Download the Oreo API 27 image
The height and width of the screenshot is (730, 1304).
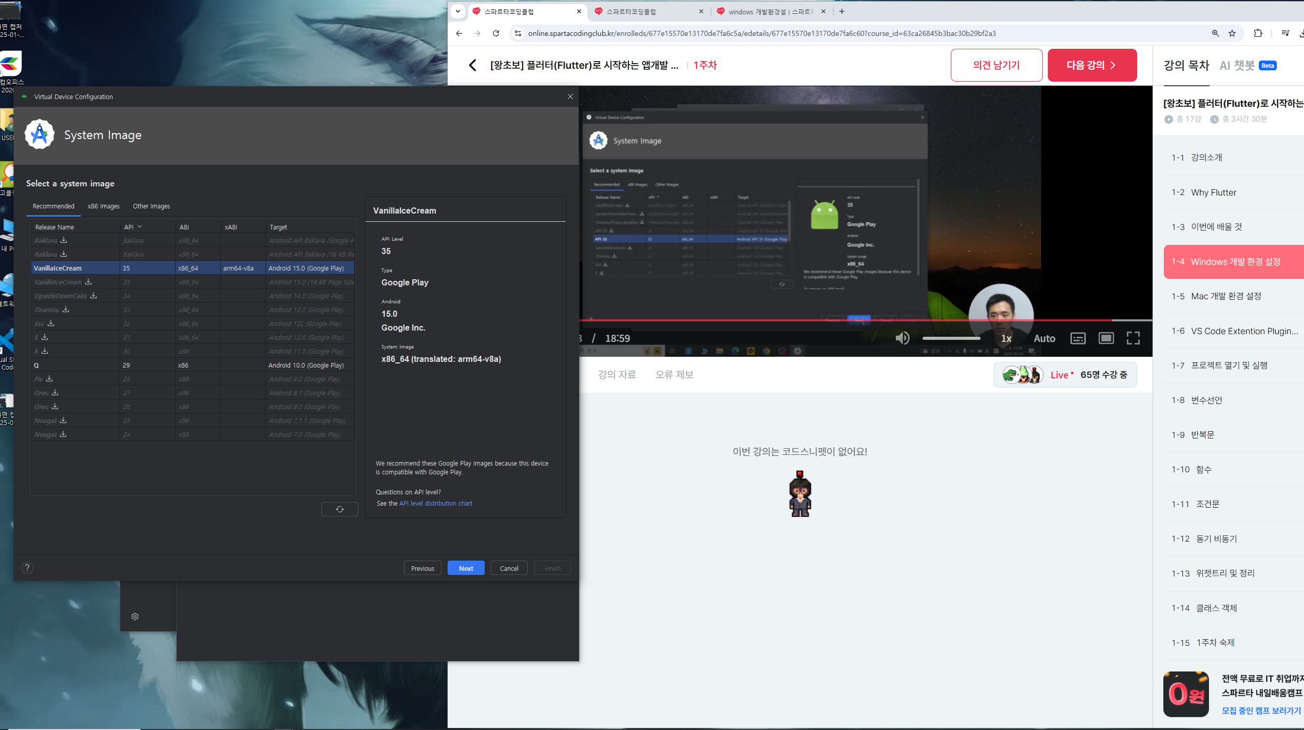tap(55, 392)
